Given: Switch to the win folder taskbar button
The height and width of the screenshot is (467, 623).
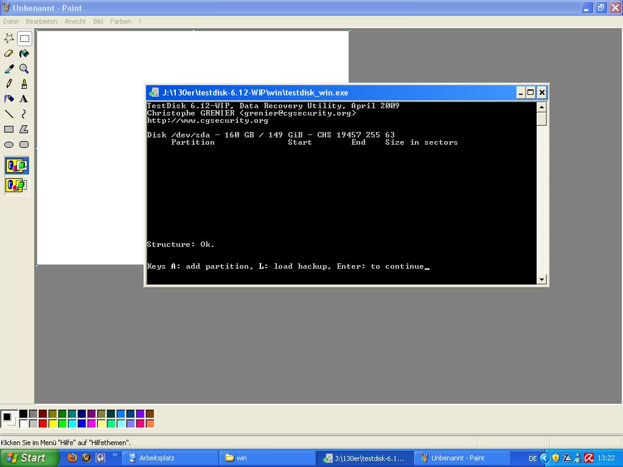Looking at the screenshot, I should [267, 458].
